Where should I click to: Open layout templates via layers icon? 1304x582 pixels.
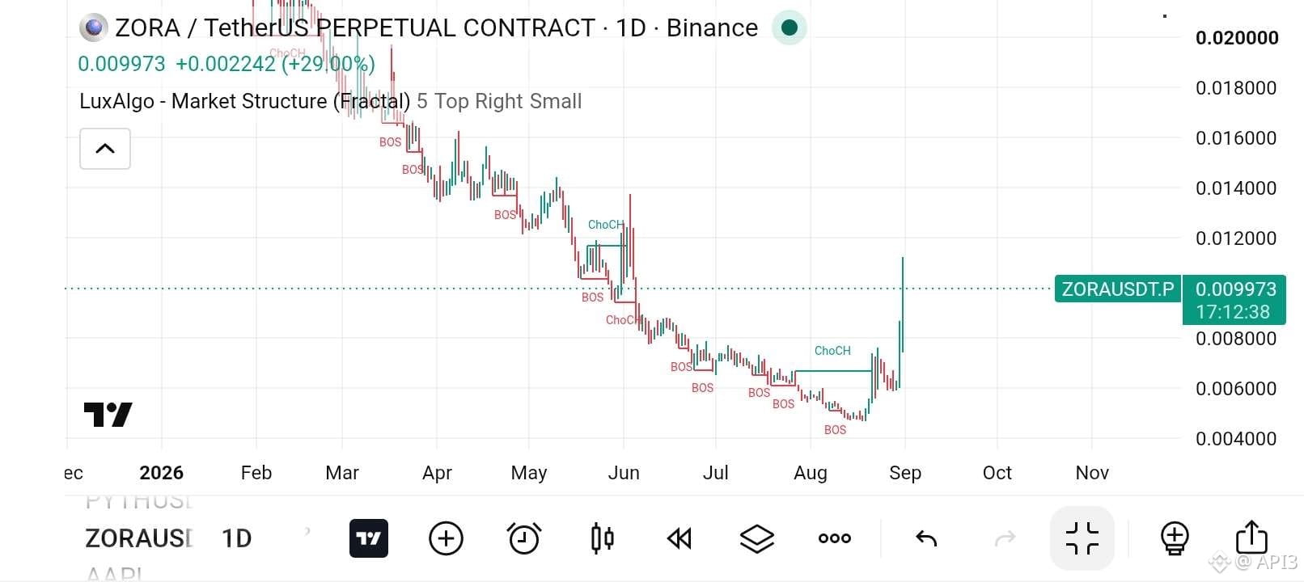[756, 538]
